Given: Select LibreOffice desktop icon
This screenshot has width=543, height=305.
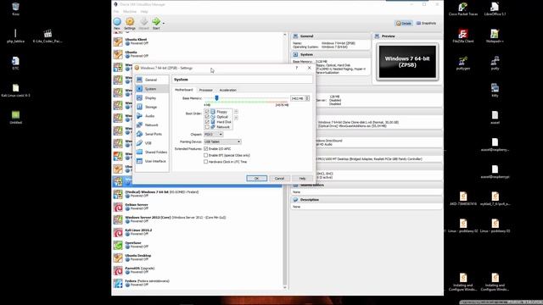Looking at the screenshot, I should (495, 9).
